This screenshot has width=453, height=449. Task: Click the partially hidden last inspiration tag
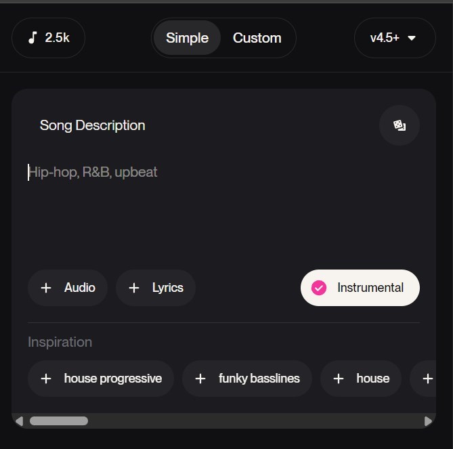click(x=423, y=379)
